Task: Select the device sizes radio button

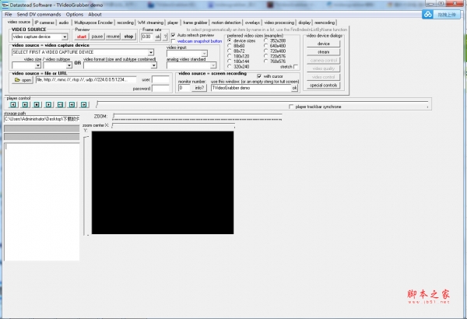Action: 230,40
